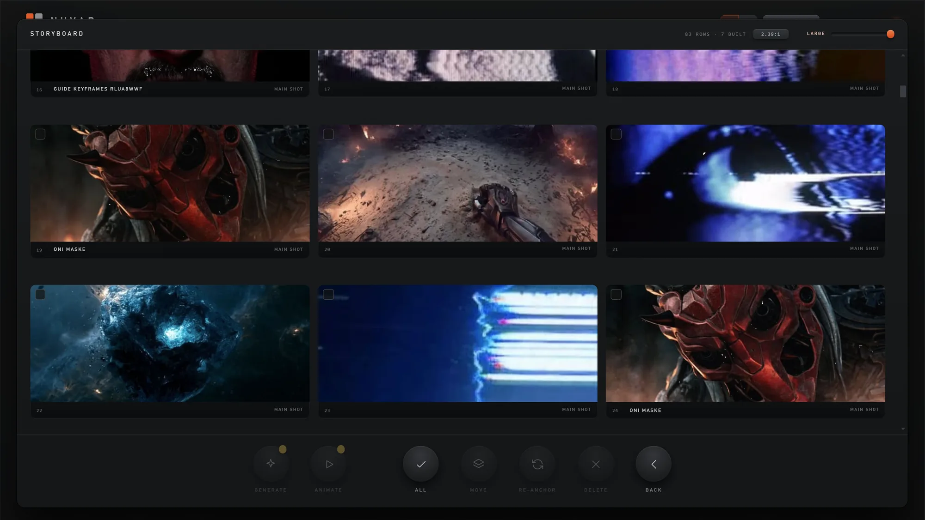
Task: Click the Generate sparkle icon
Action: point(271,464)
